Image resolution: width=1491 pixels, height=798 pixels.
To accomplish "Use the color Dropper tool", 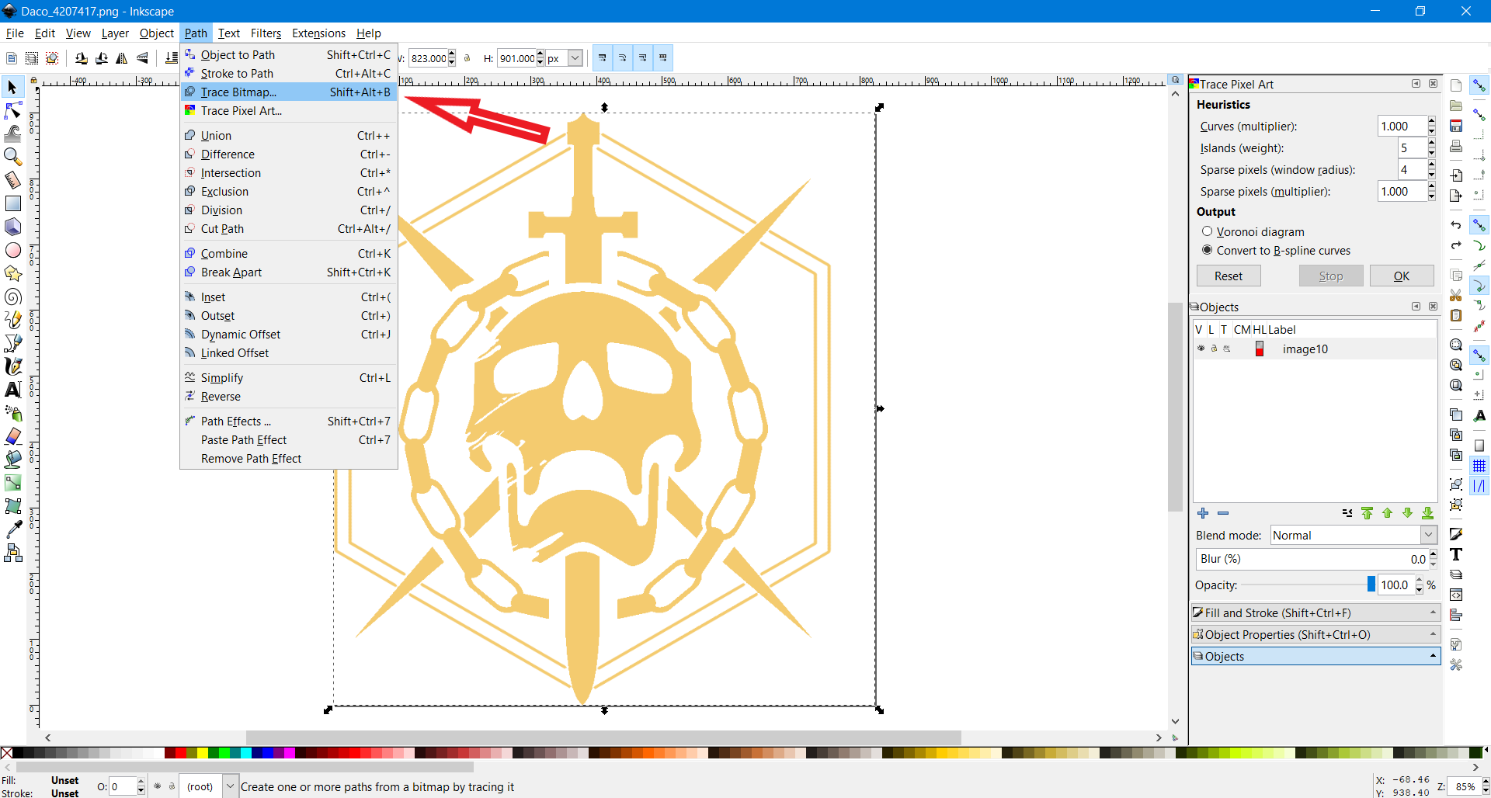I will pyautogui.click(x=12, y=529).
